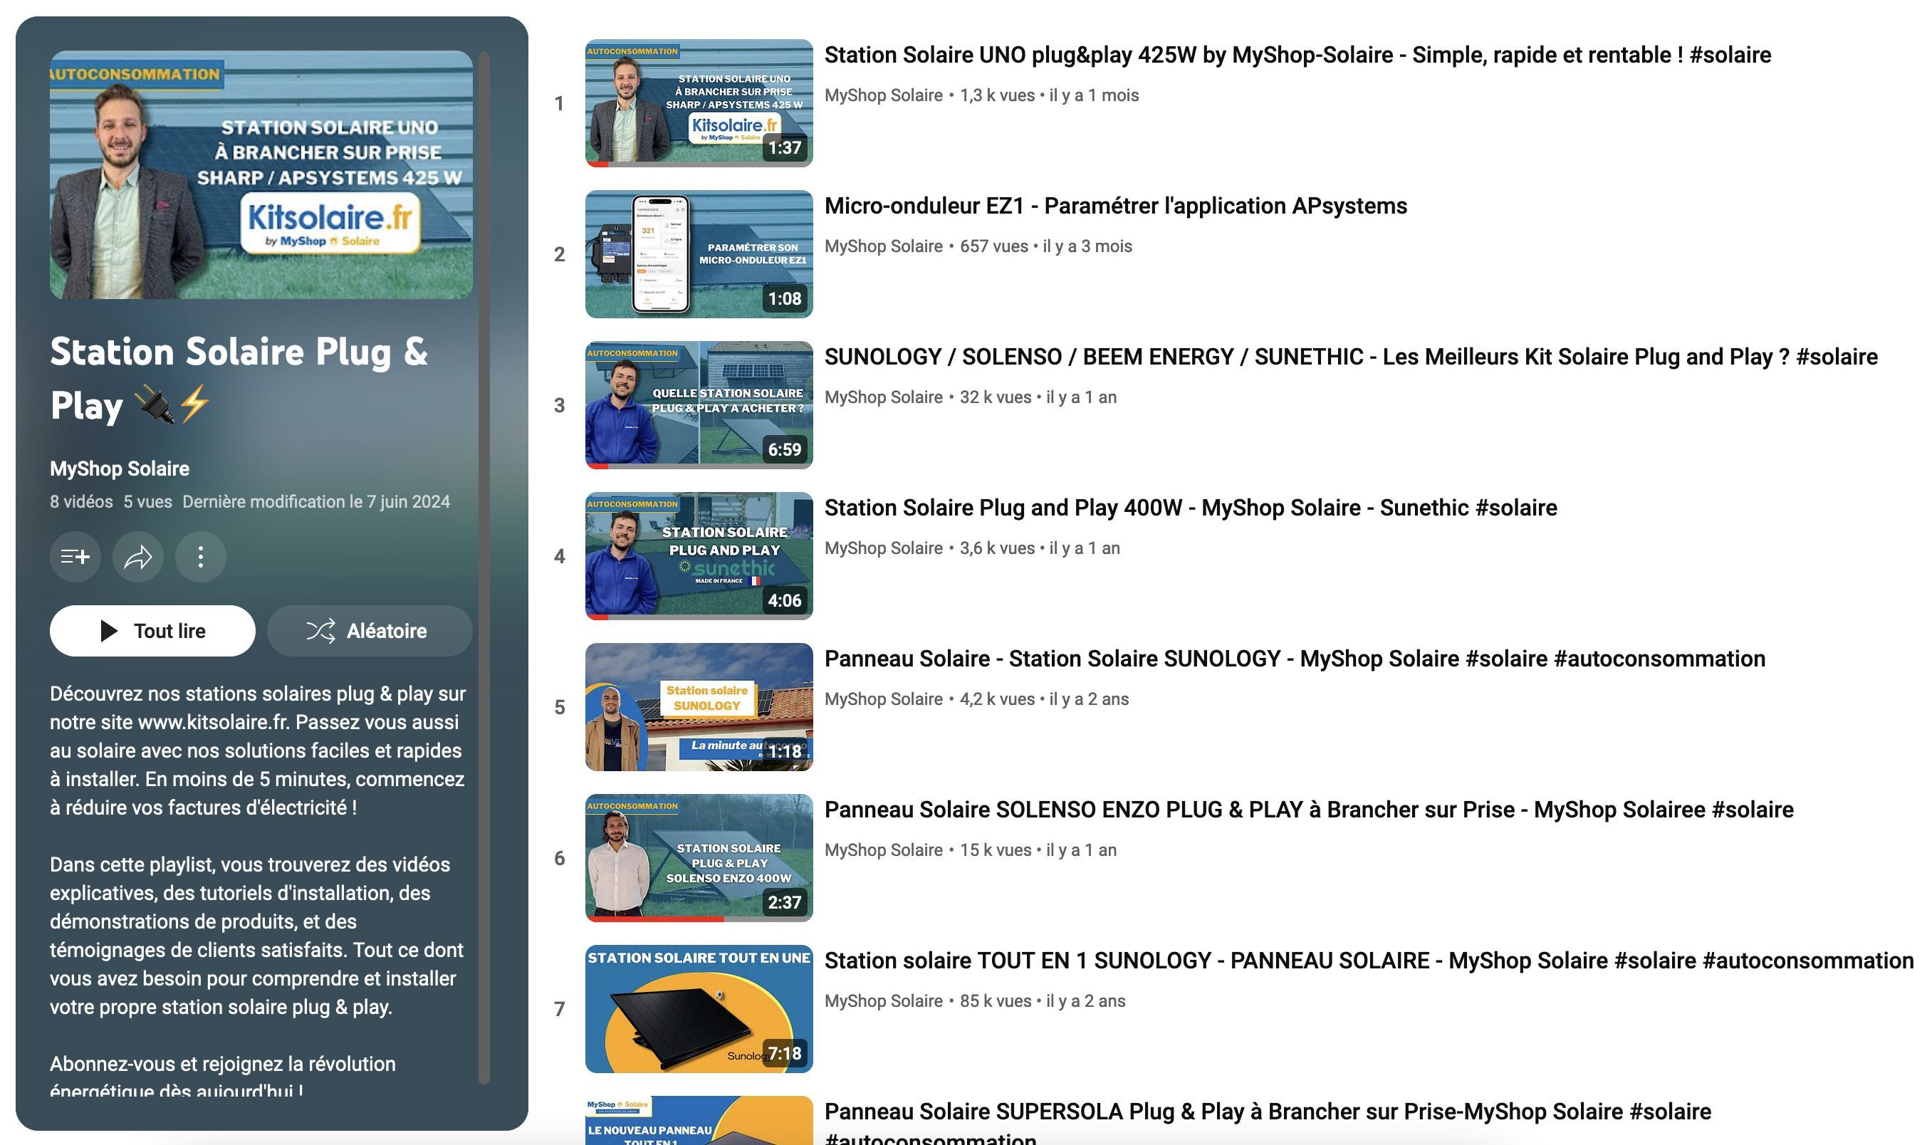Click the Aléatoire shuffle button

point(369,630)
